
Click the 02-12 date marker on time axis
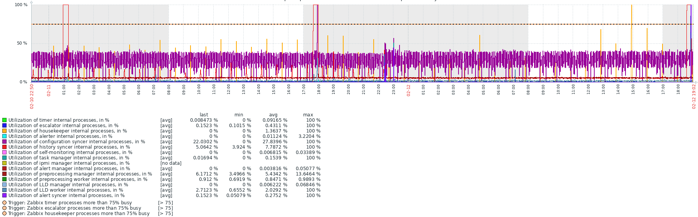coord(408,90)
